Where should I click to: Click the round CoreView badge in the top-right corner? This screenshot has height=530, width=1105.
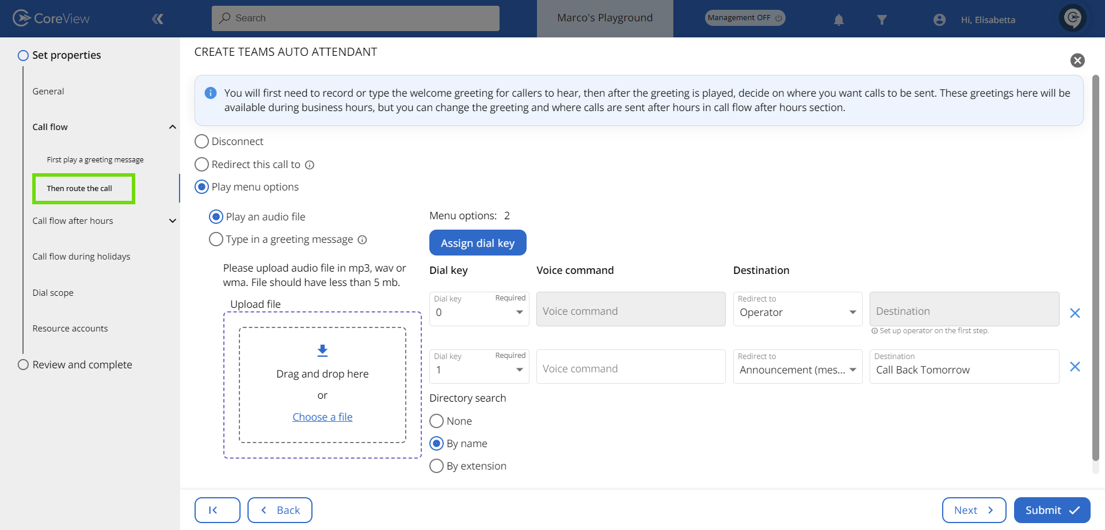(x=1073, y=18)
